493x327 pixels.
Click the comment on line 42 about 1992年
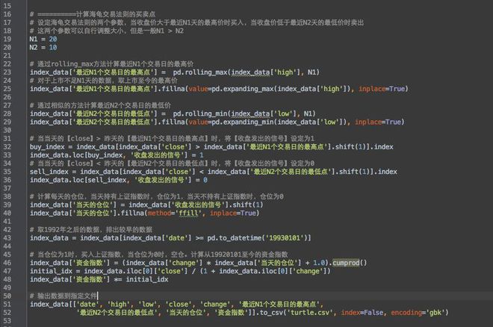pyautogui.click(x=91, y=230)
